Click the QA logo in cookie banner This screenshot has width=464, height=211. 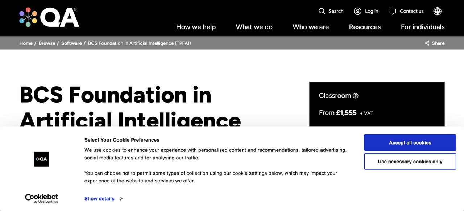pyautogui.click(x=41, y=159)
